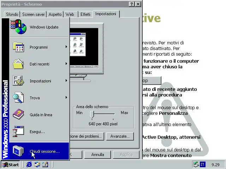This screenshot has height=169, width=226.
Task: Expand the Dati recenti submenu arrow
Action: click(66, 63)
